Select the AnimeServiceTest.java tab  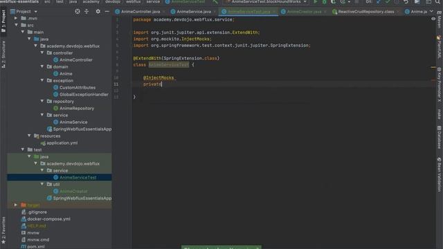[x=248, y=12]
